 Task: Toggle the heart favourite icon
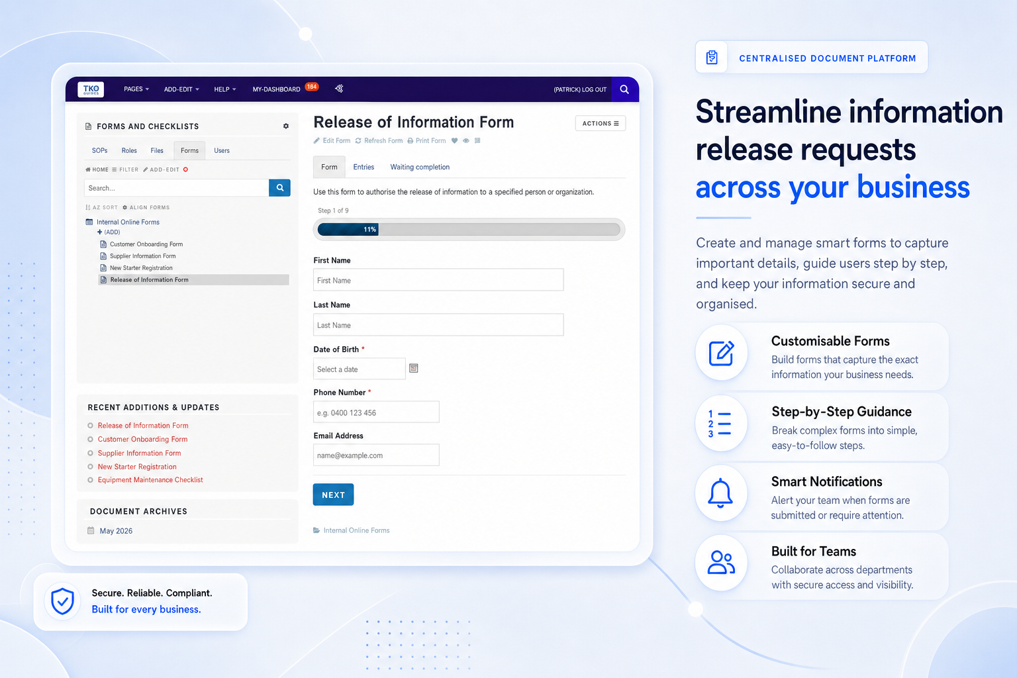454,140
